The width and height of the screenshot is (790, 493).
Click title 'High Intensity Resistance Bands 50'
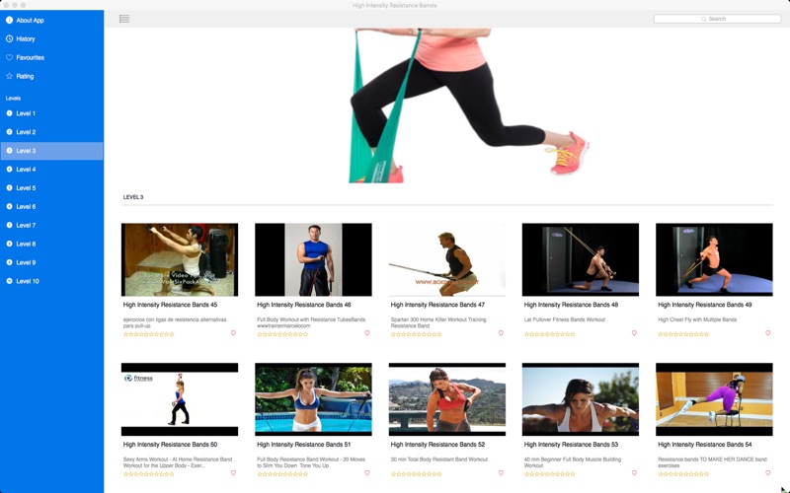[x=170, y=445]
